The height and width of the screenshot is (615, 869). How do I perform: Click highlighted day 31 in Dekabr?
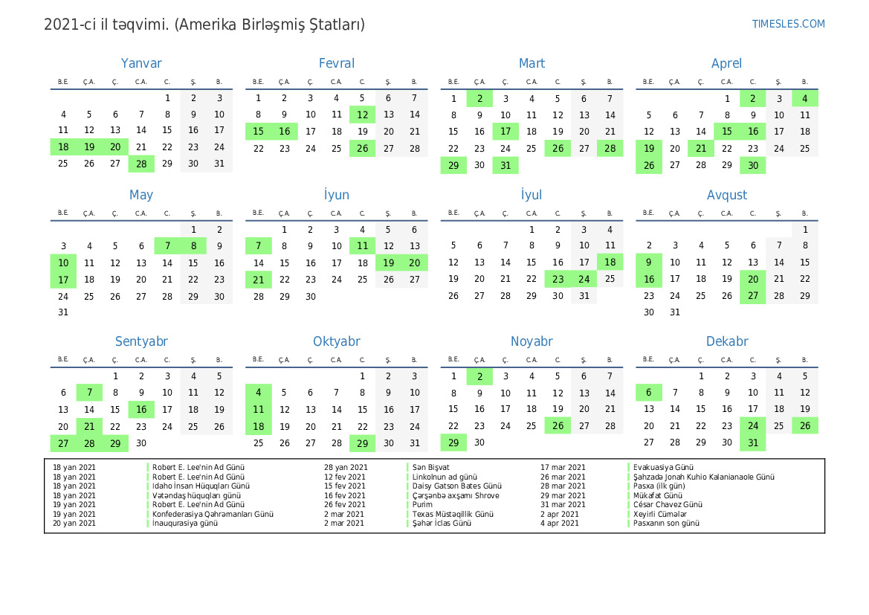(x=753, y=442)
